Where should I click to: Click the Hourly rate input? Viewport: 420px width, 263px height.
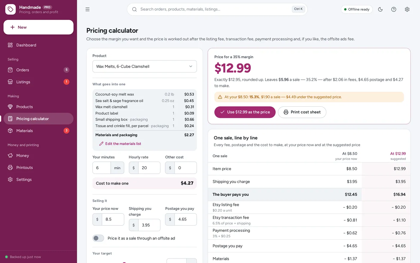[x=149, y=168]
